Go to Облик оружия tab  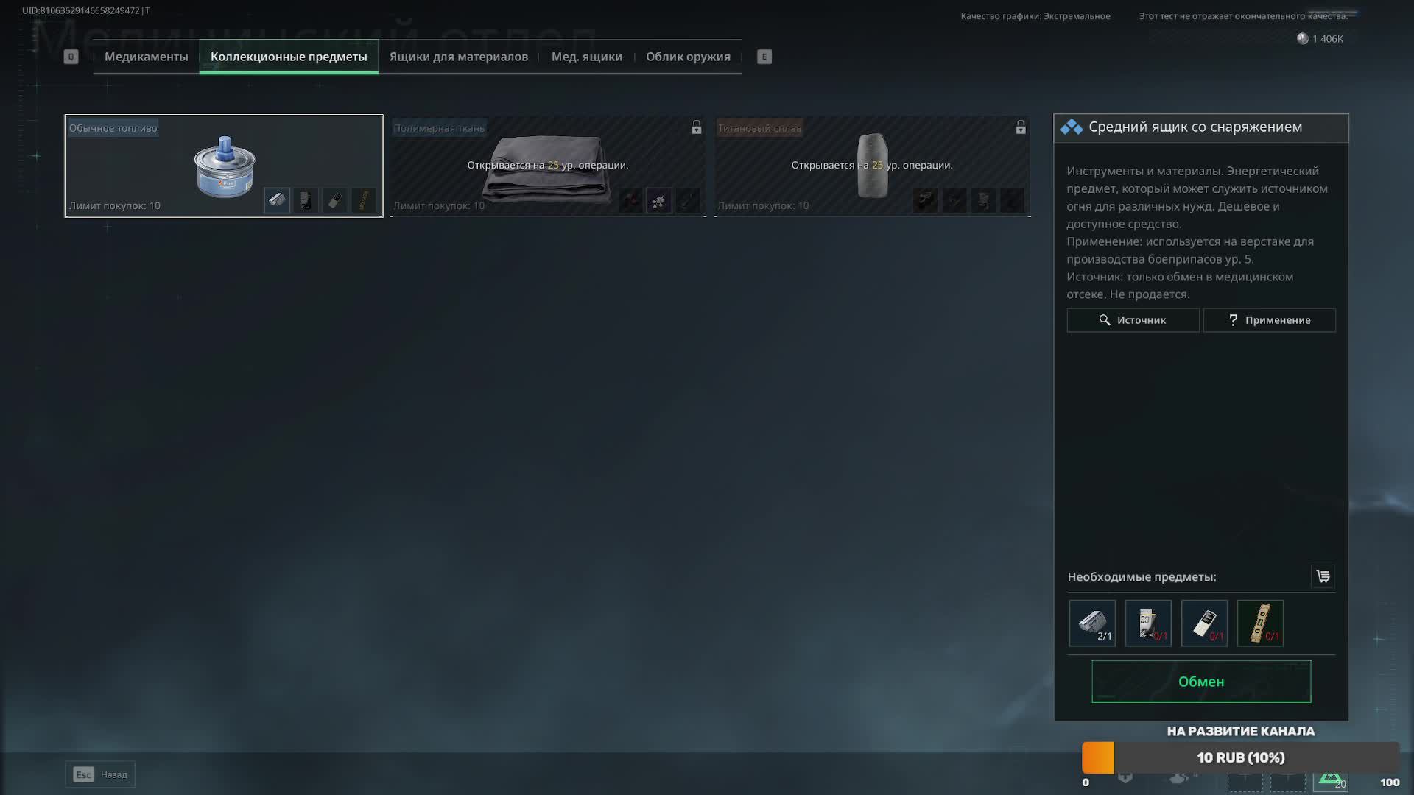tap(688, 57)
